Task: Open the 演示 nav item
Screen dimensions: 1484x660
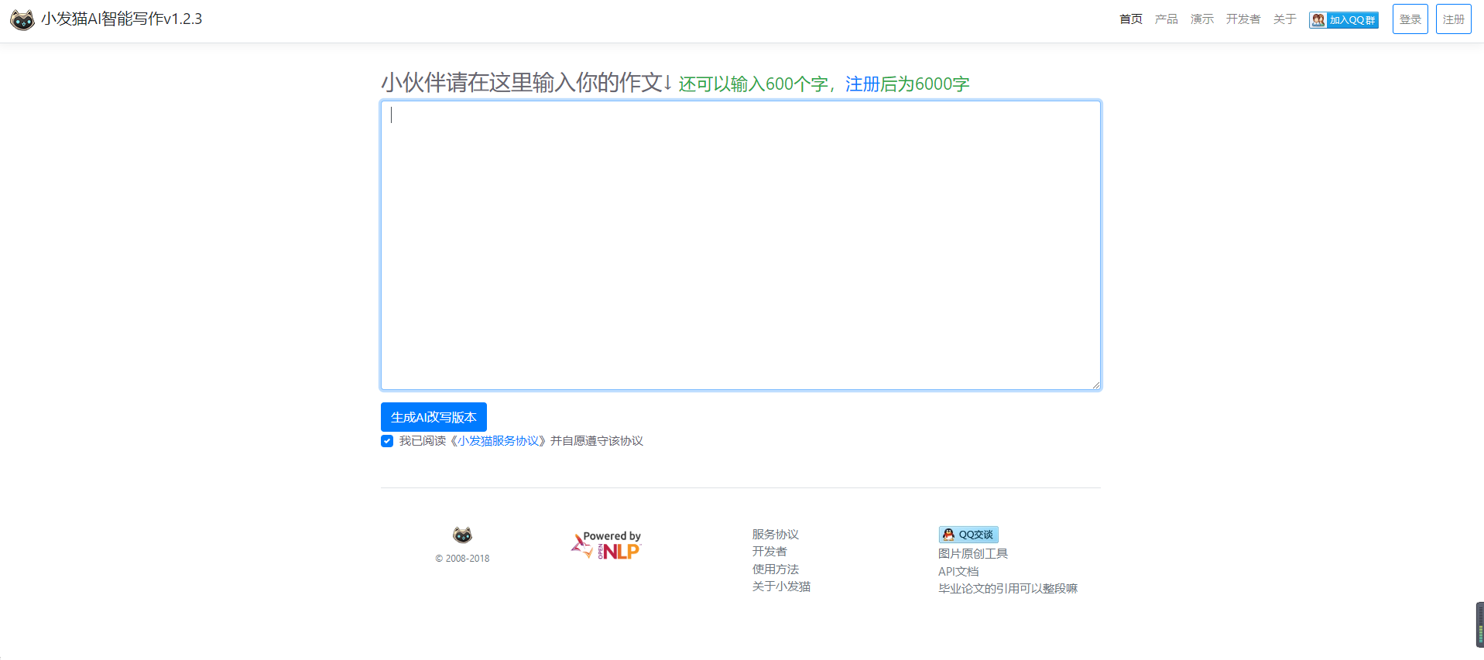Action: coord(1201,19)
